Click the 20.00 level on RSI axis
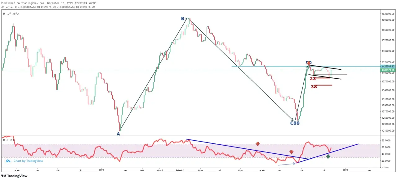 click(386, 161)
